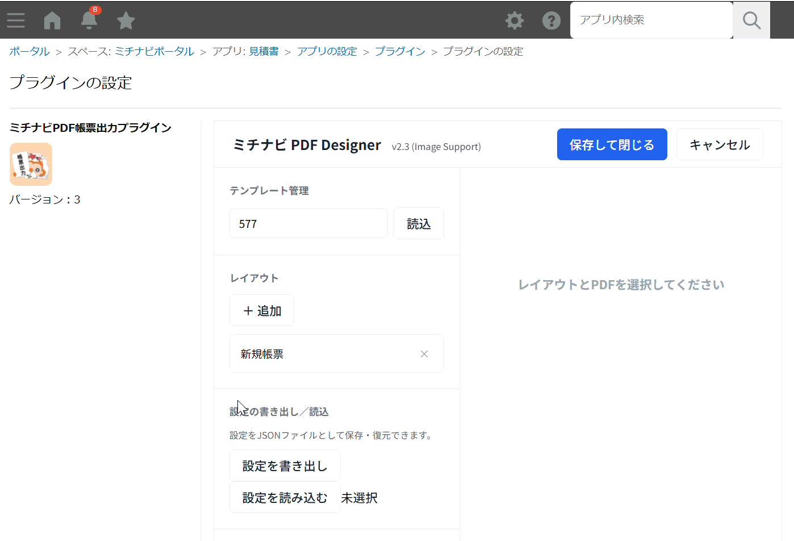The height and width of the screenshot is (541, 794).
Task: Click the template ID field containing 577
Action: coord(308,224)
